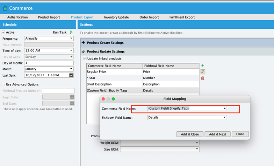
Task: Click the Price cell in Fishbowl column
Action: click(x=171, y=71)
